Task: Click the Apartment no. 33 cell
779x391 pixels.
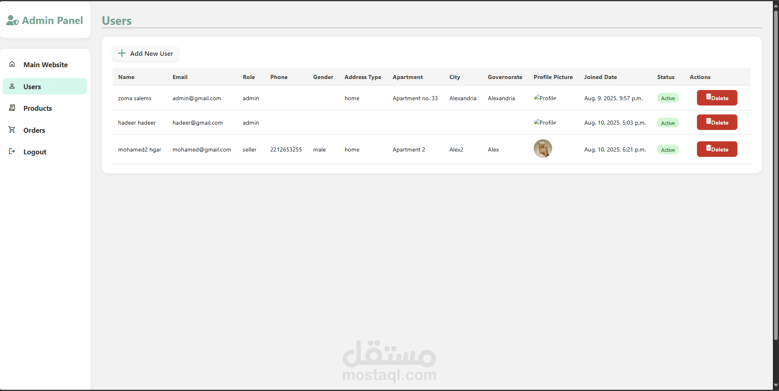Action: pyautogui.click(x=415, y=98)
